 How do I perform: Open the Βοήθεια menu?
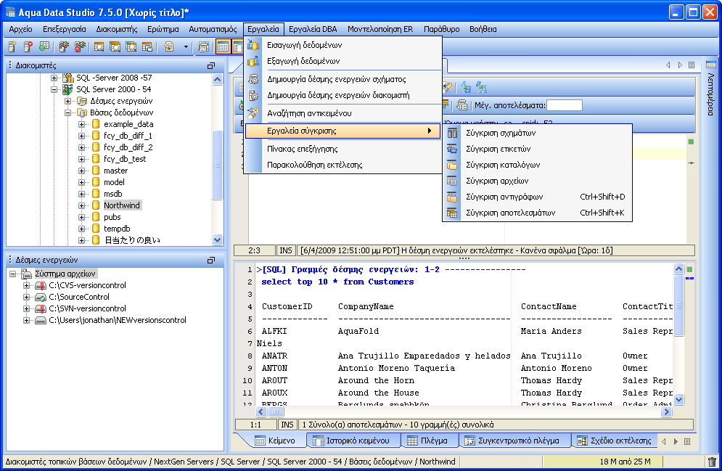[x=483, y=29]
